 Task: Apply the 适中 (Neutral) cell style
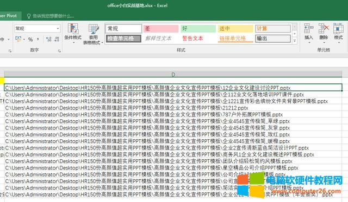235,29
